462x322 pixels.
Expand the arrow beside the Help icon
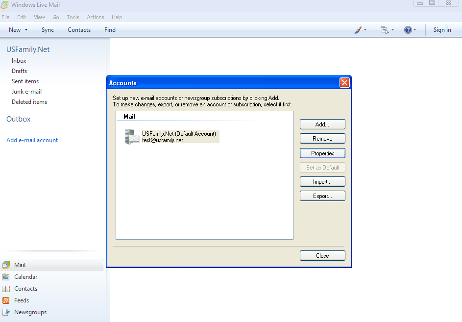414,30
